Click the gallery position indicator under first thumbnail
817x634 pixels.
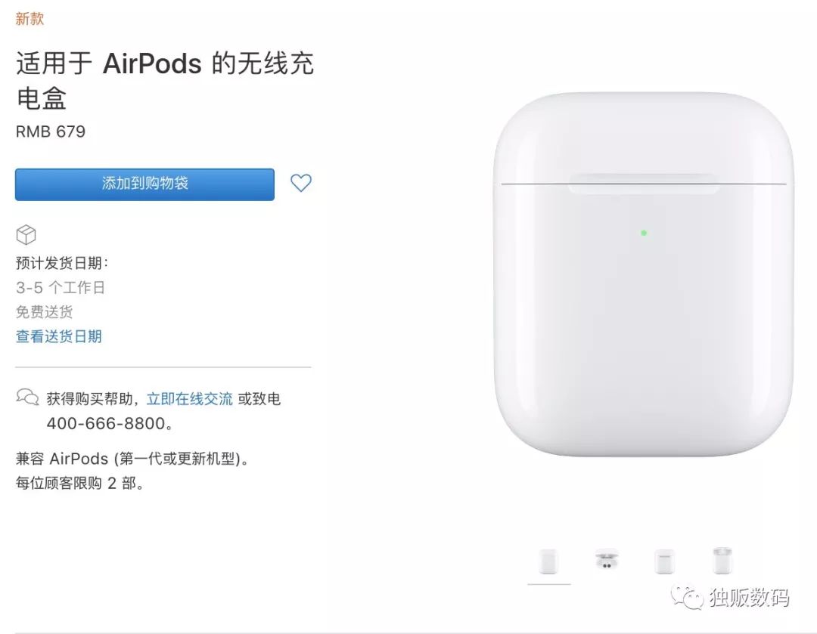coord(548,583)
